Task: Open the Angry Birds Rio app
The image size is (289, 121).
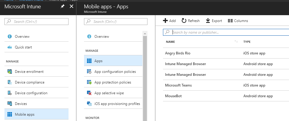Action: point(178,53)
